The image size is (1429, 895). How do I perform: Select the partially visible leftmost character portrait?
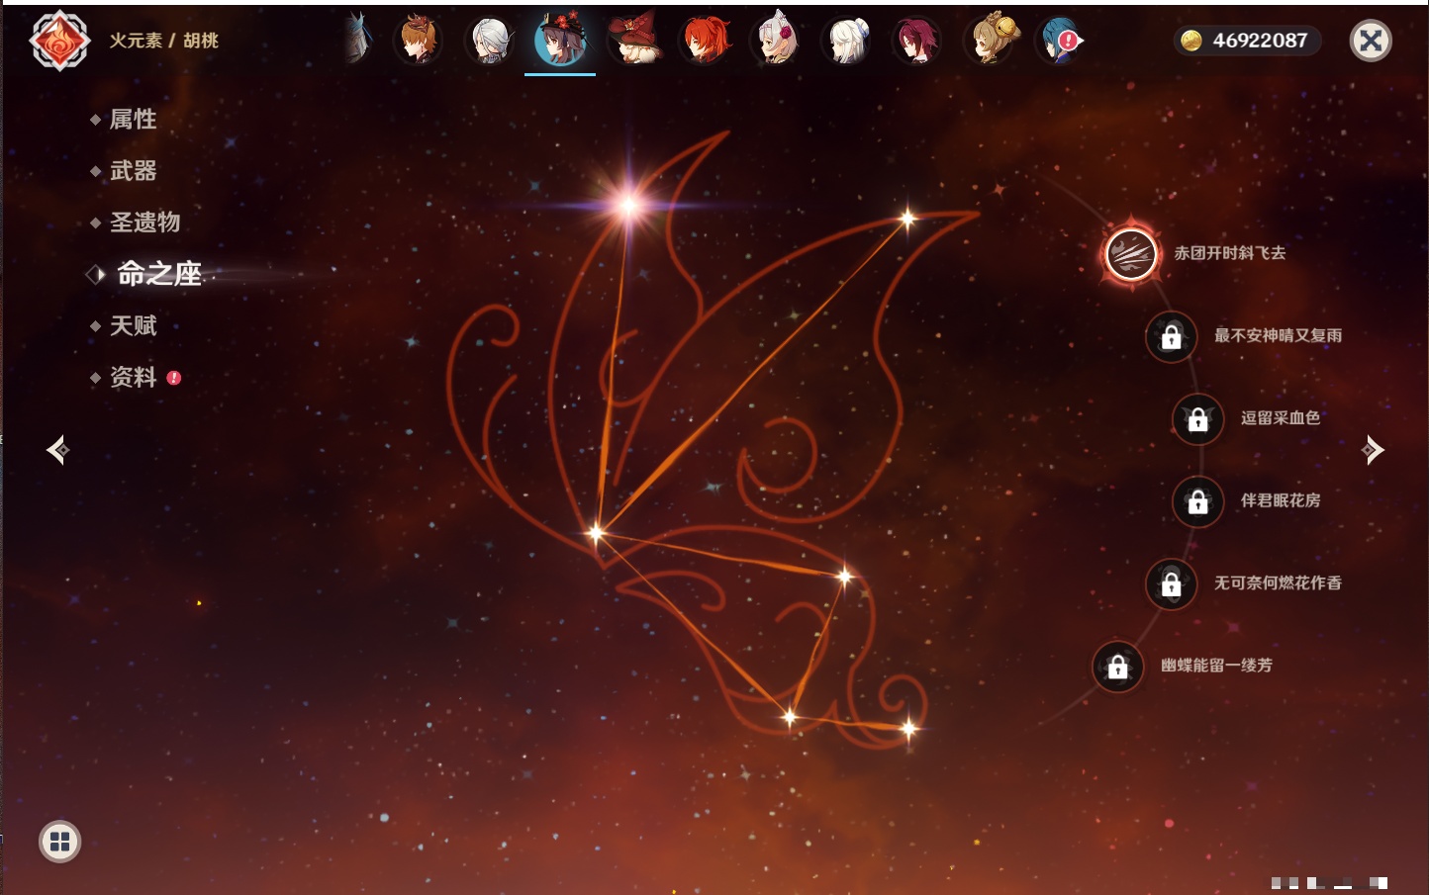click(359, 39)
